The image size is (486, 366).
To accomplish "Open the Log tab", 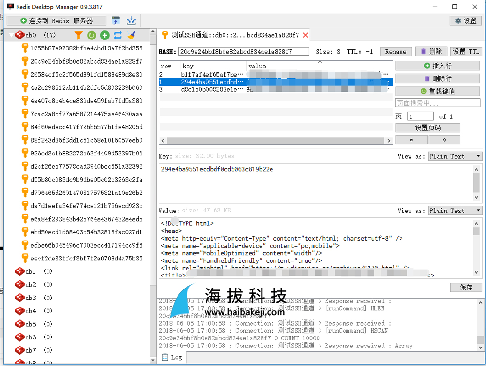I will click(172, 357).
